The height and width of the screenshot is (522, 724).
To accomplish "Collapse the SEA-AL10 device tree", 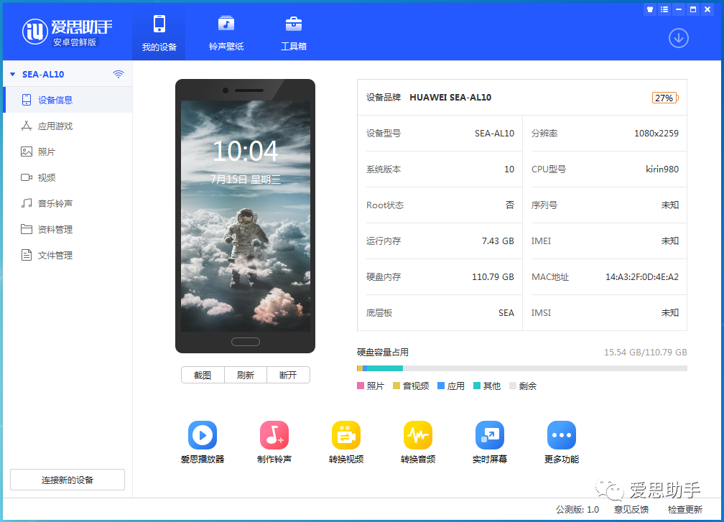I will tap(13, 74).
